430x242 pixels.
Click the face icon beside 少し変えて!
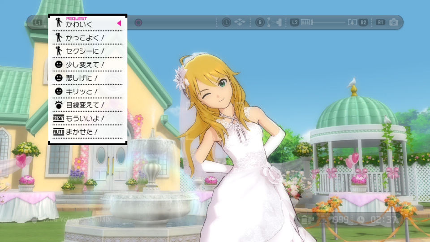coord(58,65)
